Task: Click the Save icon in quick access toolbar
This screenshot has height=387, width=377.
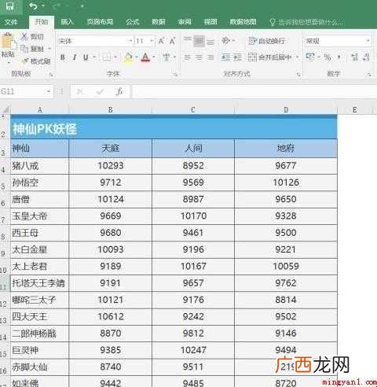Action: (9, 6)
